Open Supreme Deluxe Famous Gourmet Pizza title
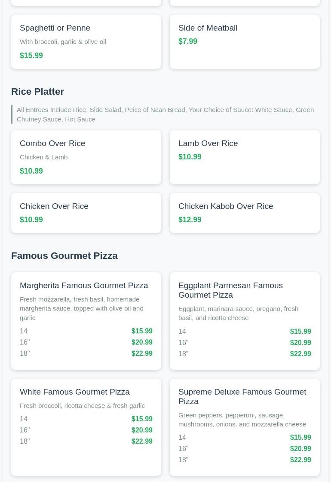 click(242, 397)
